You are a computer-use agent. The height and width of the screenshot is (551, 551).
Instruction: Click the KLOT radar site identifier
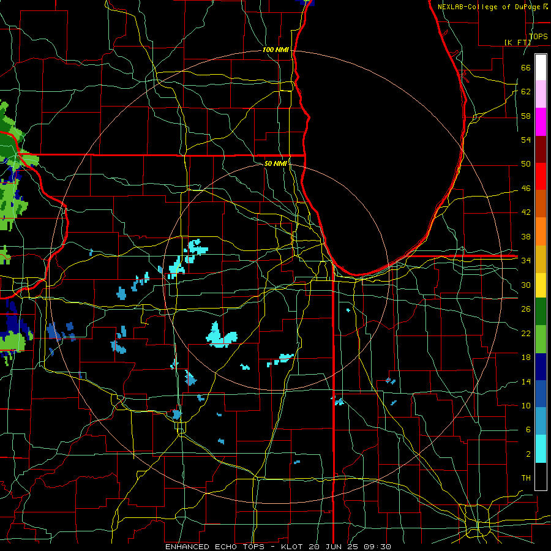coord(291,547)
